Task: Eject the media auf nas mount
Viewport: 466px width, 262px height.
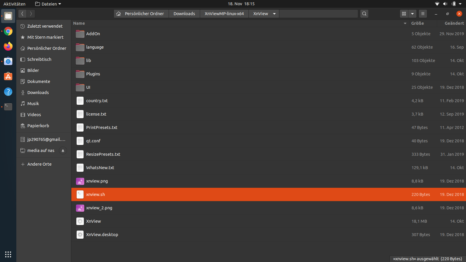Action: (63, 151)
